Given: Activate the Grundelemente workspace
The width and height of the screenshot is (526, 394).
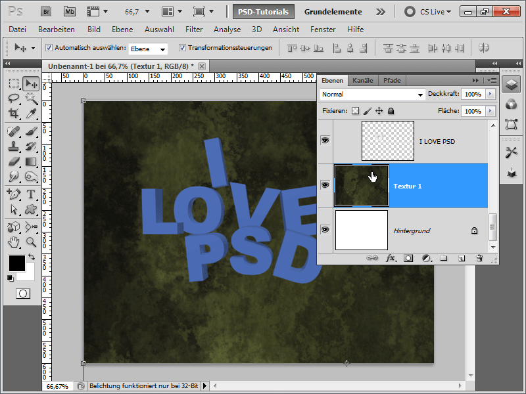Looking at the screenshot, I should [x=333, y=12].
